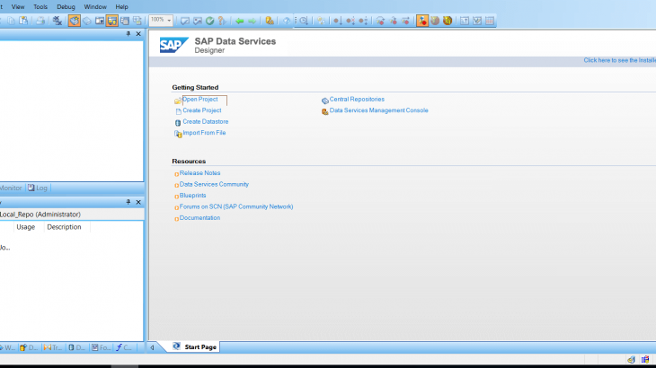656x368 pixels.
Task: Click the brown dot with split-arrow icon
Action: click(363, 21)
